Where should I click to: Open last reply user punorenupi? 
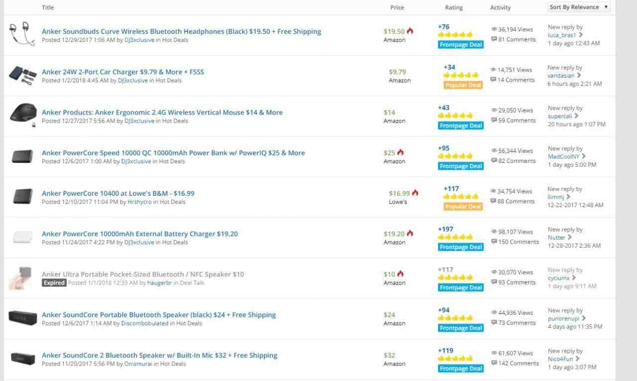click(x=564, y=318)
